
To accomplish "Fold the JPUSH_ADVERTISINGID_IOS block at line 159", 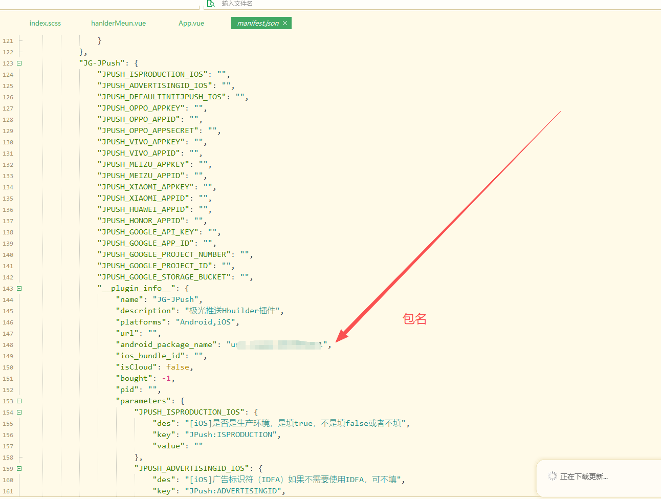I will tap(19, 469).
